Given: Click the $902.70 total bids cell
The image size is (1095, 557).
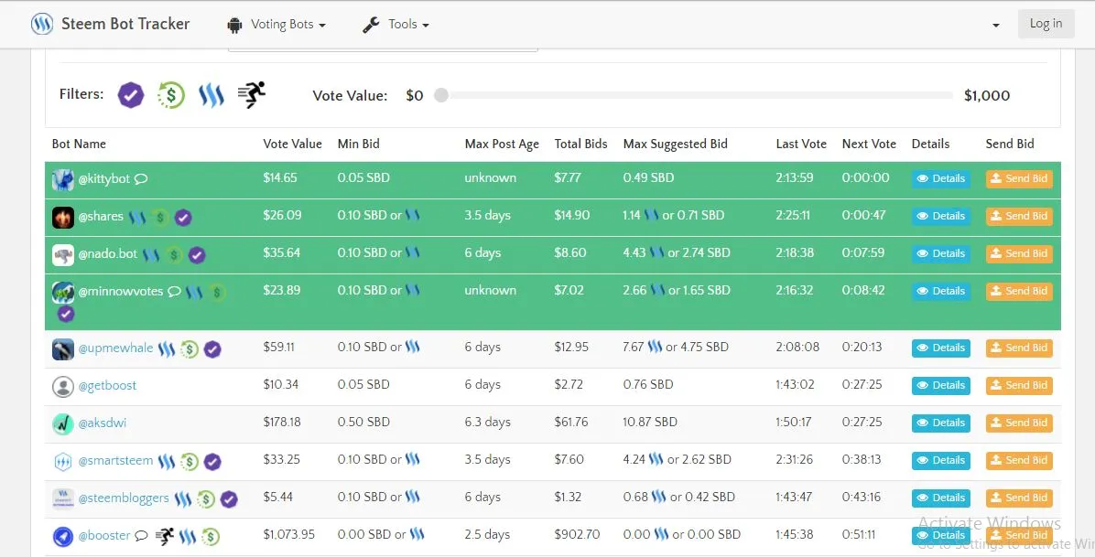Looking at the screenshot, I should tap(577, 535).
